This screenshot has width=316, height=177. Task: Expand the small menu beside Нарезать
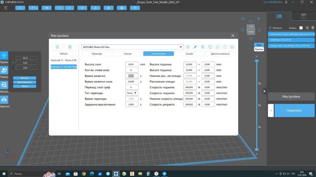click(x=271, y=110)
